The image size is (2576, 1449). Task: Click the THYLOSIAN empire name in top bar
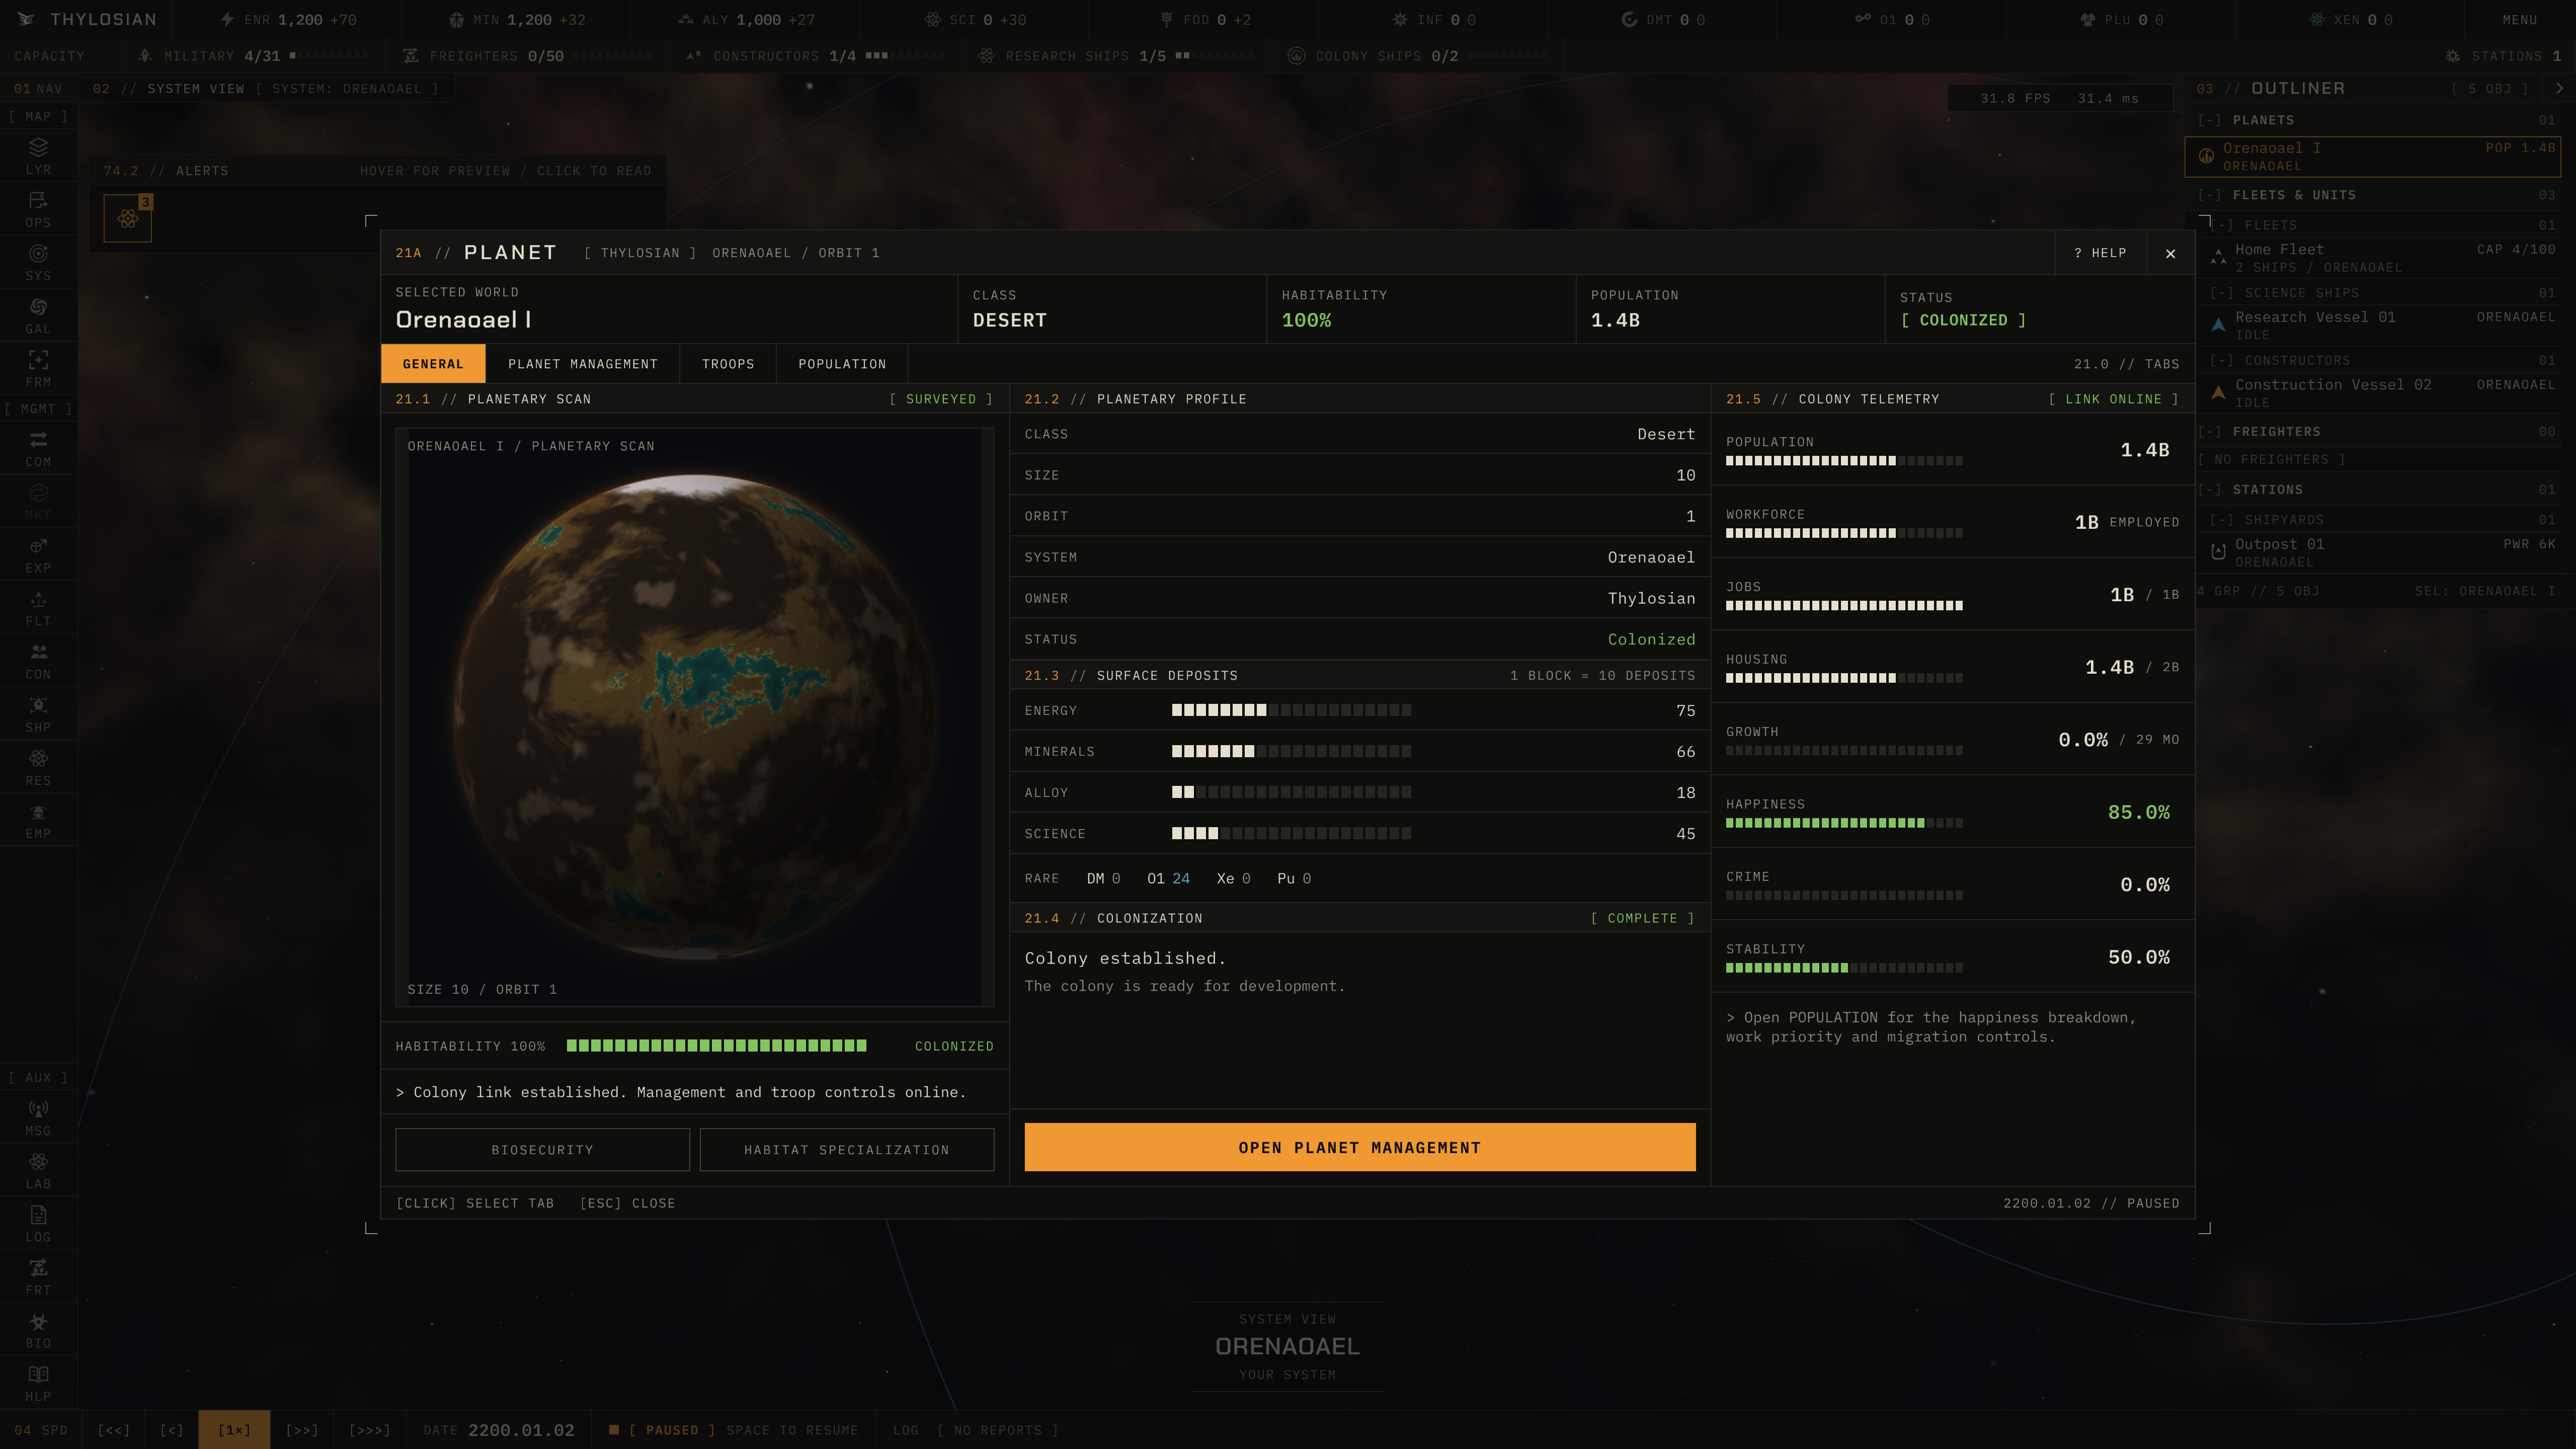point(87,20)
